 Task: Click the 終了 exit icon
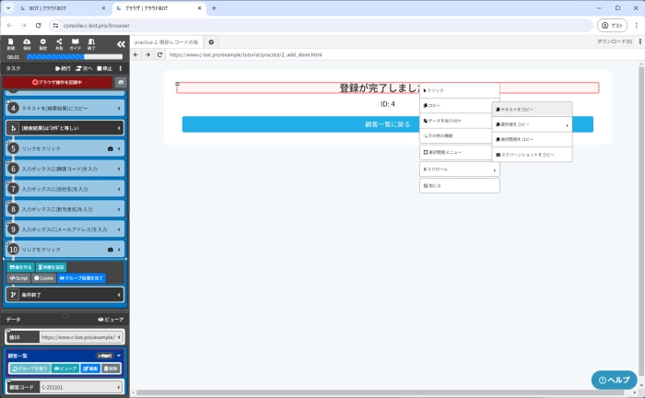point(93,43)
